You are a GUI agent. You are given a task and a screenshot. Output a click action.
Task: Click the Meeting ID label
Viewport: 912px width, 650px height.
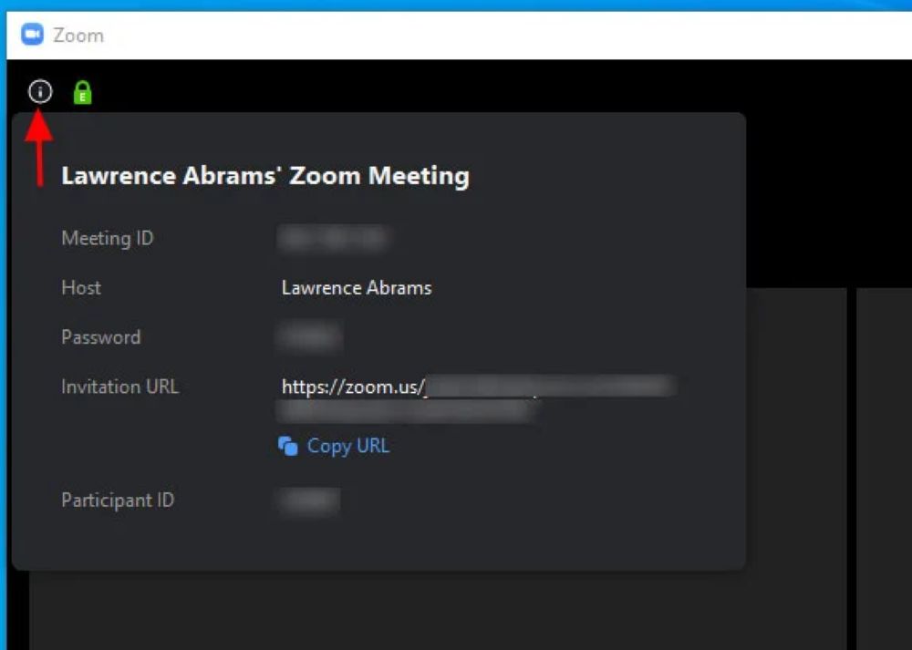[x=107, y=238]
